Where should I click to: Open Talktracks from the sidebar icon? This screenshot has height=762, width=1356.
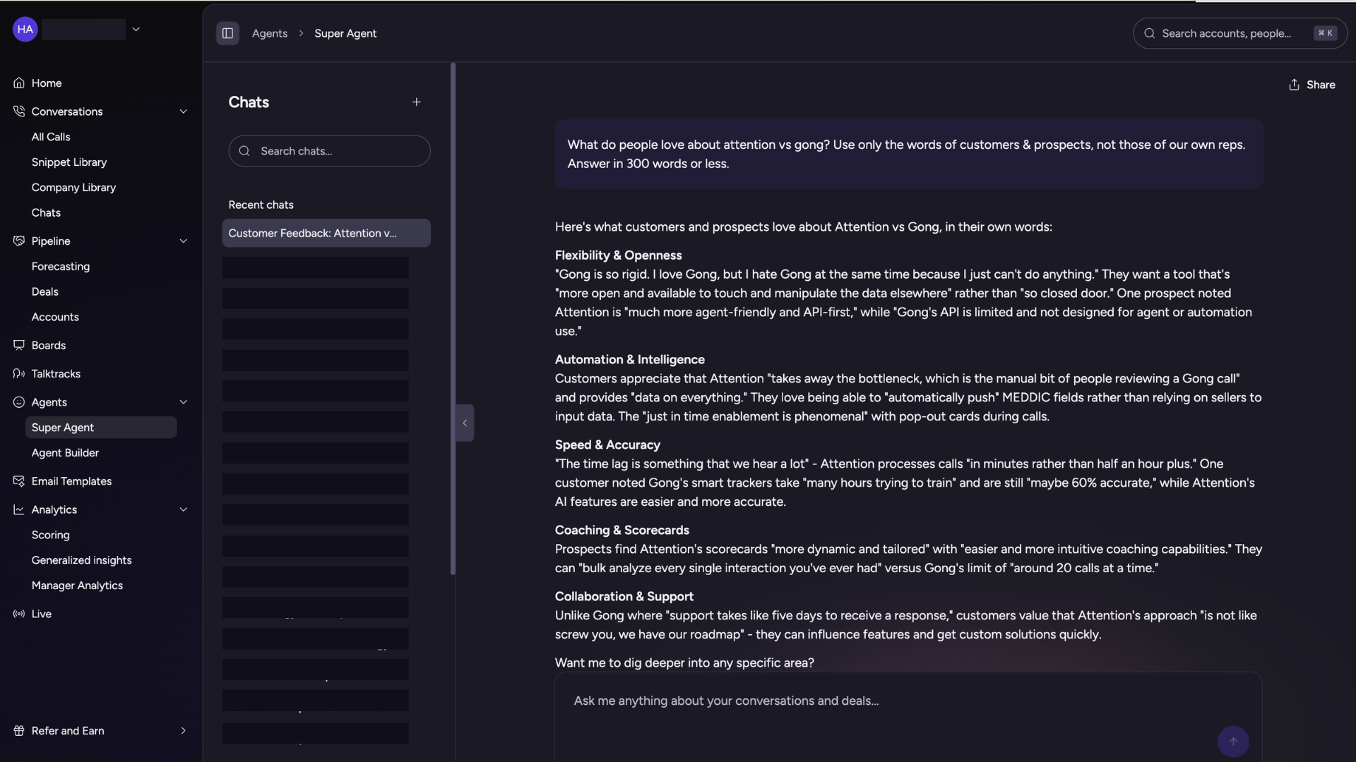[x=19, y=374]
